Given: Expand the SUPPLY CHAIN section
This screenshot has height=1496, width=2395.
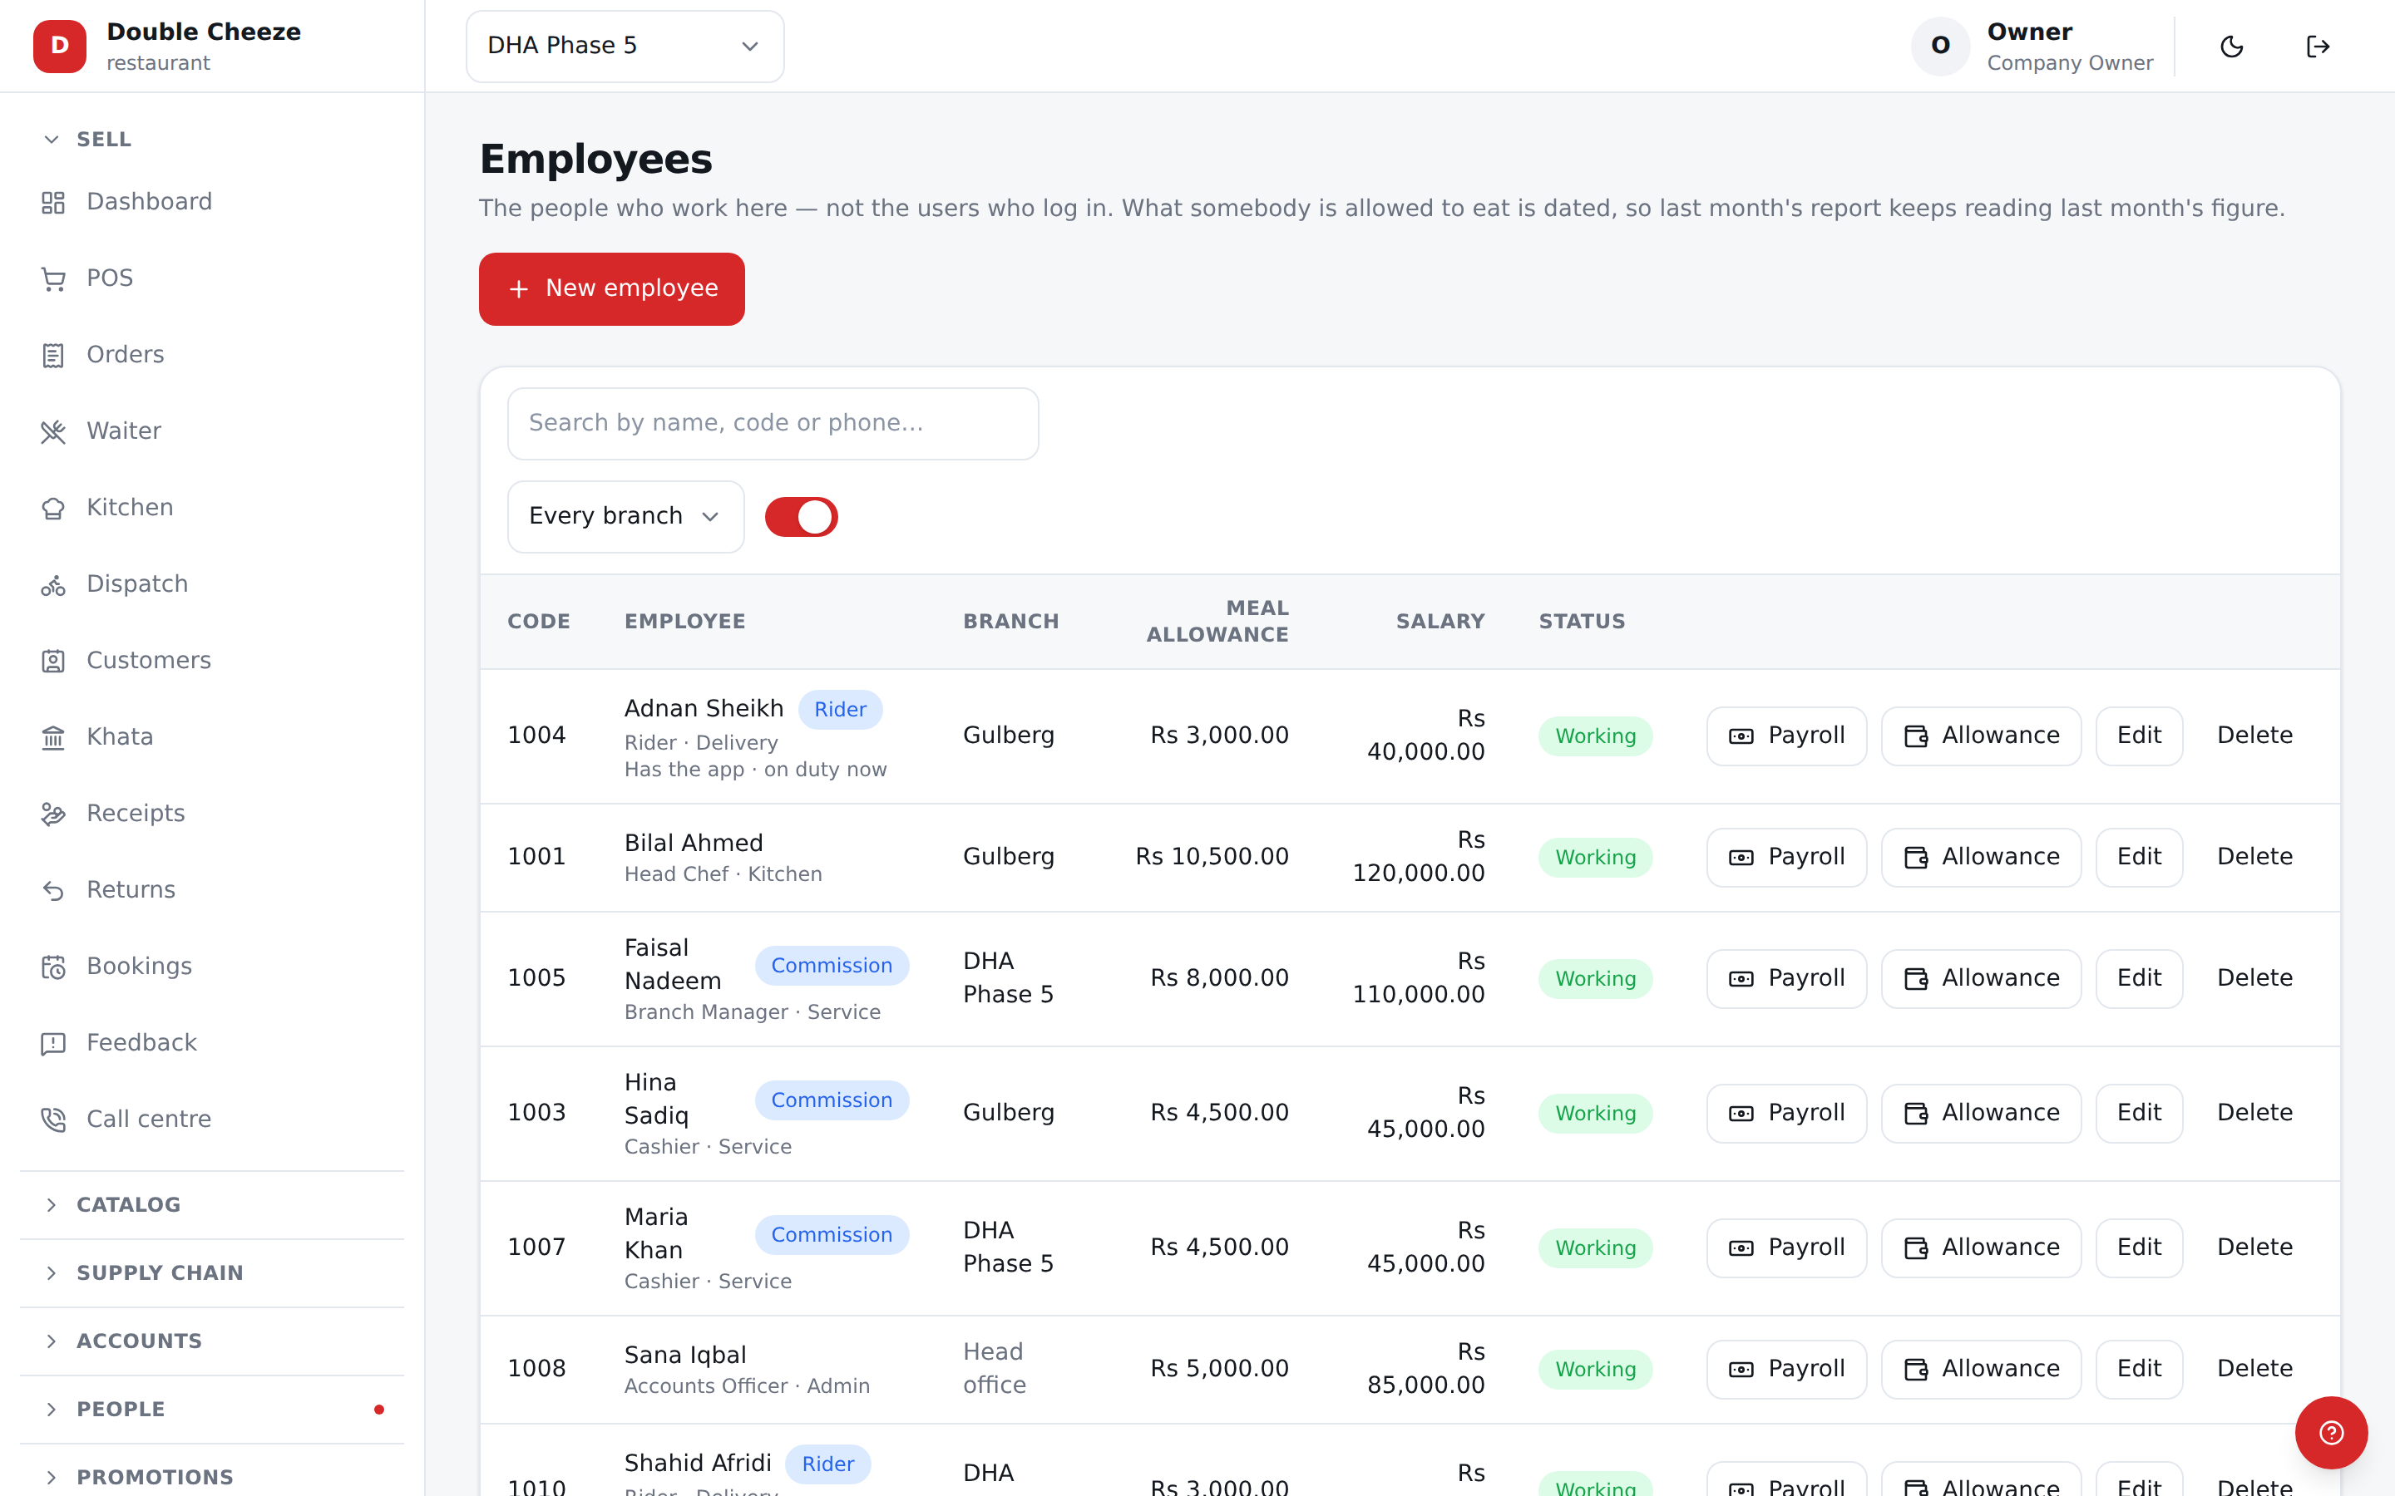Looking at the screenshot, I should click(212, 1273).
